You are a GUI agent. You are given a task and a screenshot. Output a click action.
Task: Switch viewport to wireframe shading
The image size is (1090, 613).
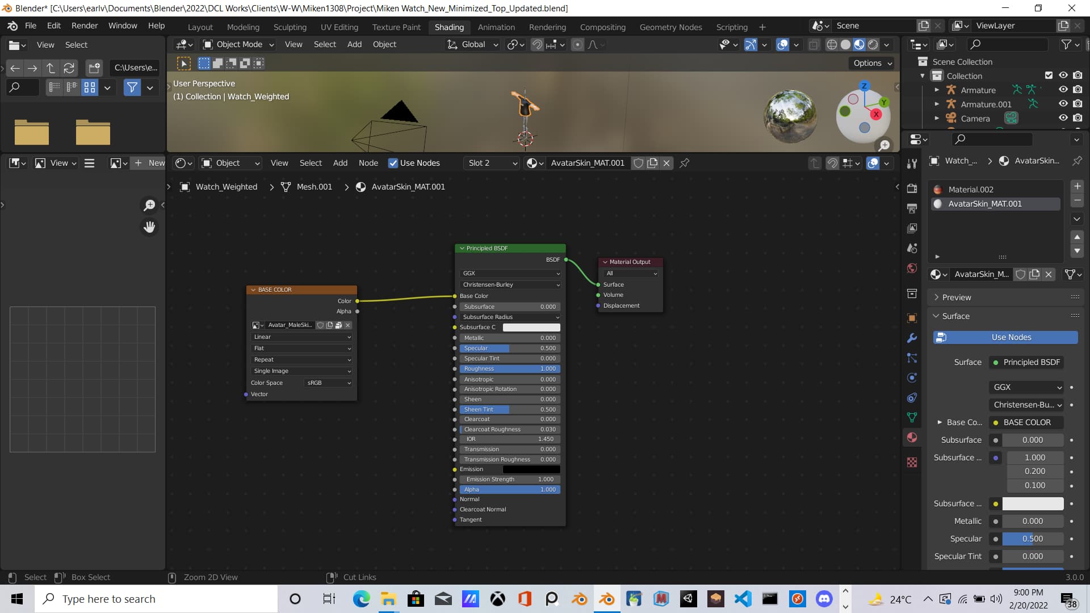(x=832, y=45)
